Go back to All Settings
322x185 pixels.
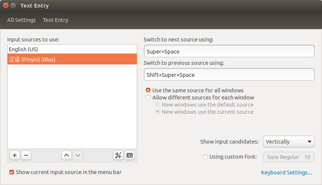22,20
